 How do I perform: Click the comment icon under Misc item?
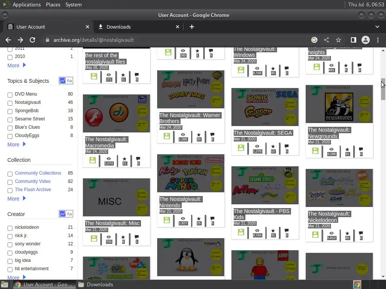tap(136, 237)
